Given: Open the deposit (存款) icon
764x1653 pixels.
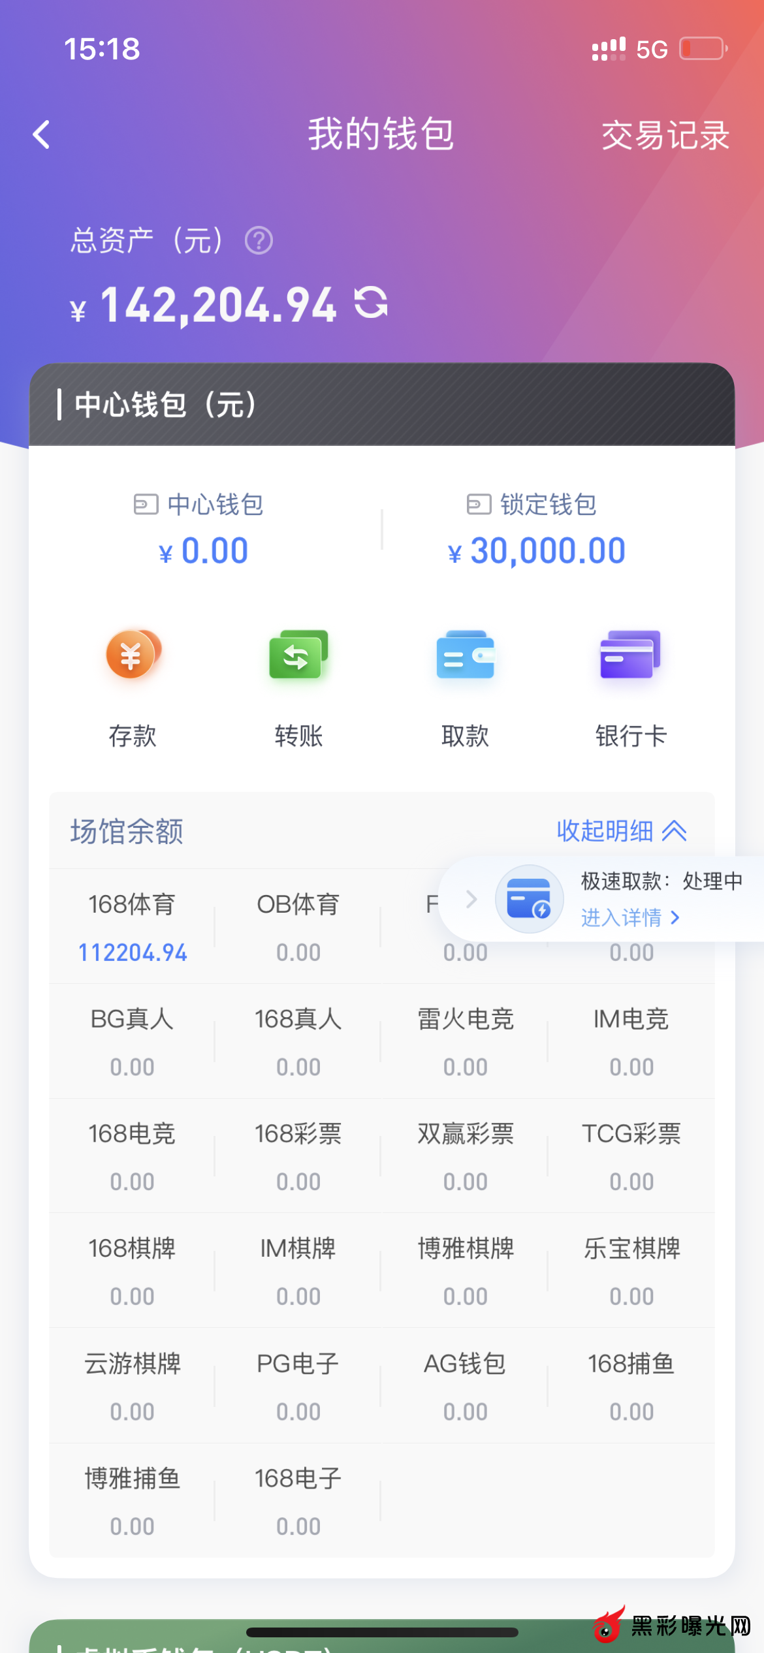Looking at the screenshot, I should pos(133,655).
